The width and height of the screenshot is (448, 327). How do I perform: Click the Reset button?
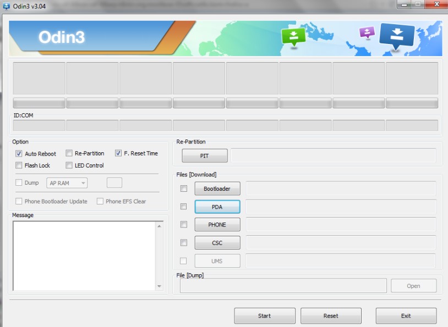pyautogui.click(x=331, y=315)
